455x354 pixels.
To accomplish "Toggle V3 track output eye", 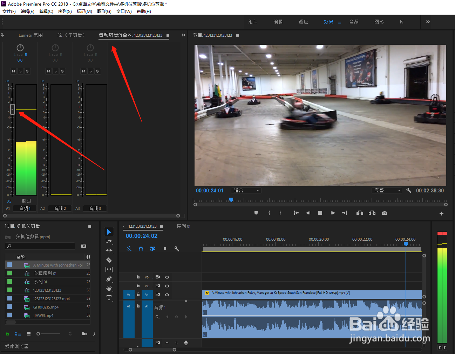I will (x=167, y=277).
